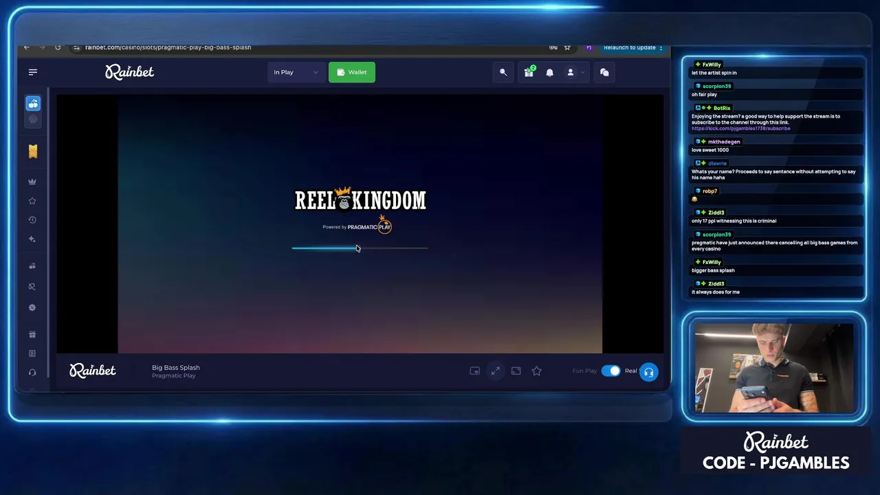Bookmark page with browser star icon
The height and width of the screenshot is (495, 880).
click(567, 47)
